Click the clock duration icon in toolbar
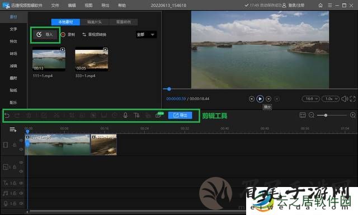 coord(115,115)
